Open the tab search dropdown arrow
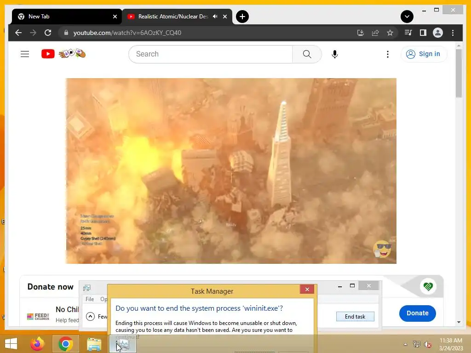Viewport: 471px width, 353px height. click(x=407, y=17)
